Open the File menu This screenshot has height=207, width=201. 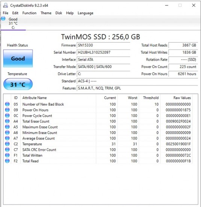tap(6, 13)
